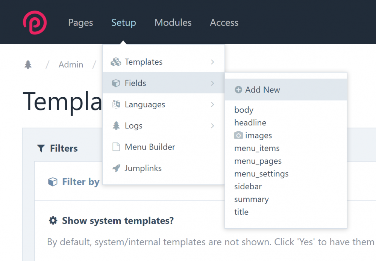This screenshot has width=376, height=261.
Task: Click the Menu Builder file icon
Action: pyautogui.click(x=116, y=147)
